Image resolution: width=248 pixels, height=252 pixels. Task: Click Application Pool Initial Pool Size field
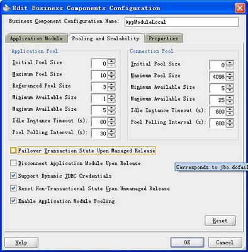click(99, 64)
